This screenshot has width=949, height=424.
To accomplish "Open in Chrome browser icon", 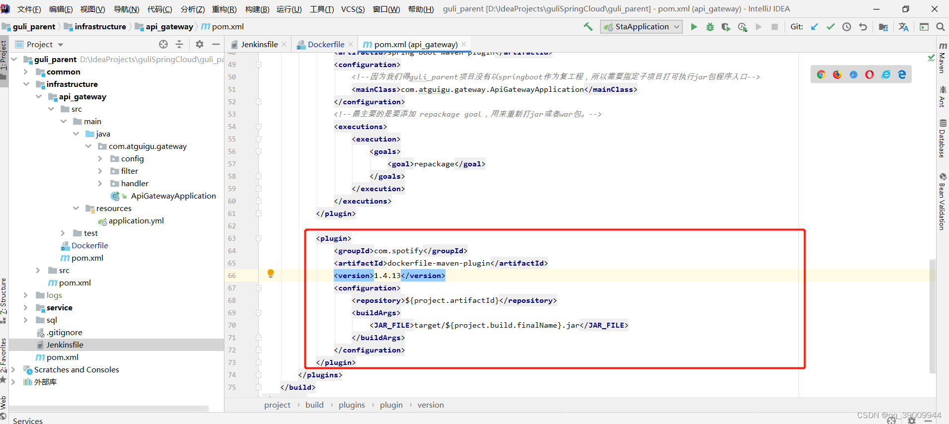I will click(821, 74).
